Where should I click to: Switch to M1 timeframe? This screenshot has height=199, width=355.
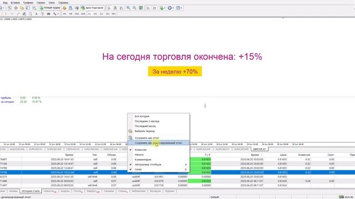click(x=64, y=14)
